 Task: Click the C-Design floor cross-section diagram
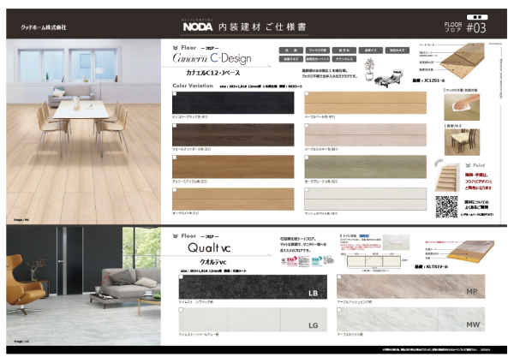click(x=463, y=61)
